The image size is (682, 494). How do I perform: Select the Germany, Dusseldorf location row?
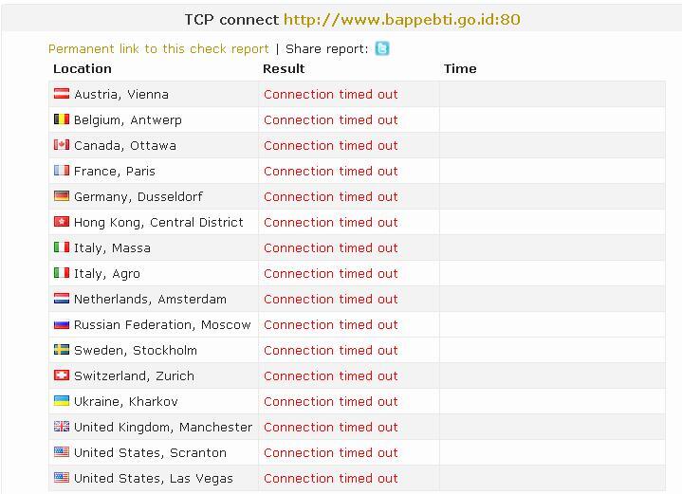tap(357, 196)
